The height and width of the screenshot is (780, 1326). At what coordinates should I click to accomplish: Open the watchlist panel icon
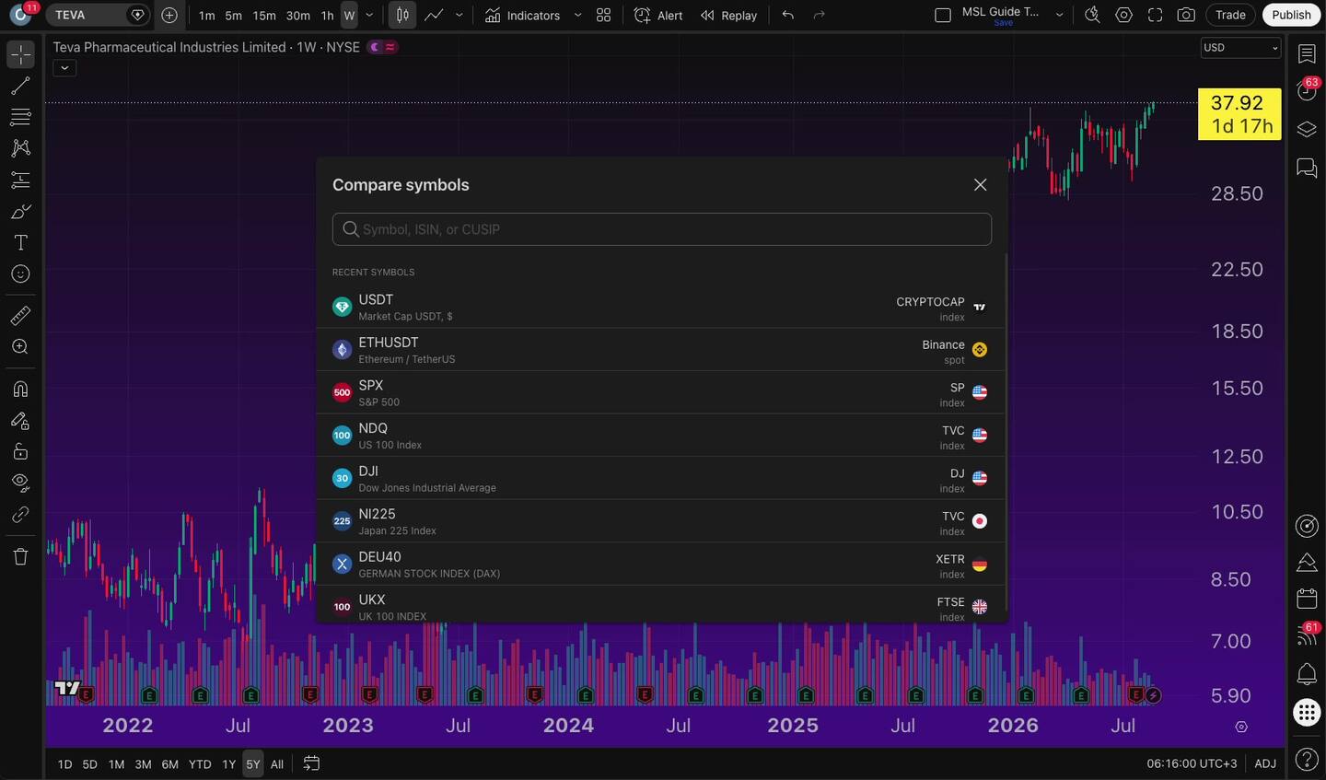point(1307,54)
